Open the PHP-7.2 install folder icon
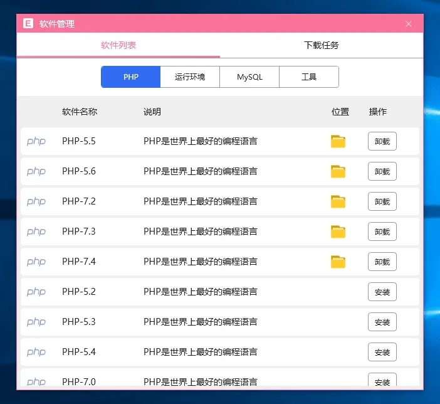This screenshot has width=440, height=404. coord(338,201)
